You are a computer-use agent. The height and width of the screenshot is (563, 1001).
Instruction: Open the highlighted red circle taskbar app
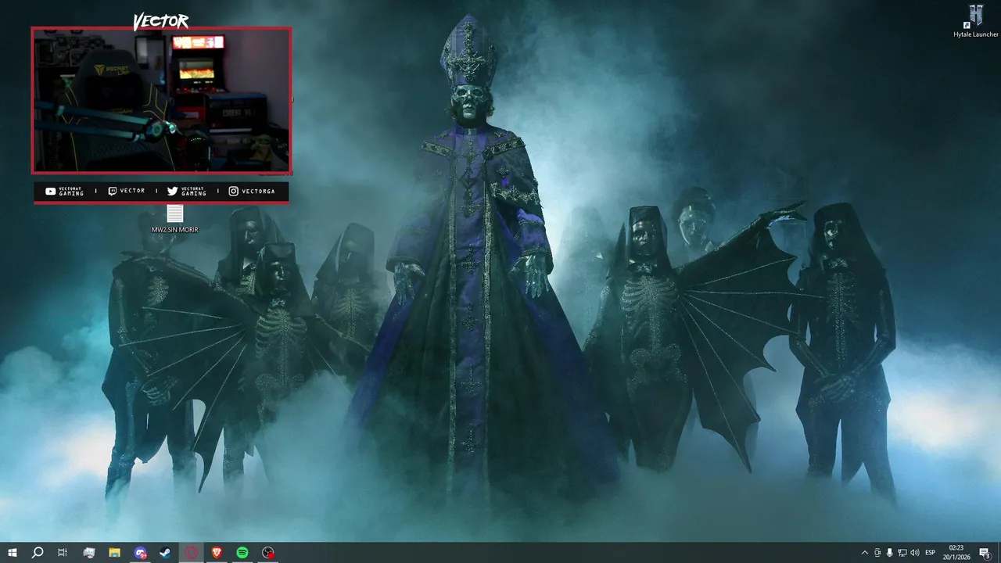[x=192, y=553]
